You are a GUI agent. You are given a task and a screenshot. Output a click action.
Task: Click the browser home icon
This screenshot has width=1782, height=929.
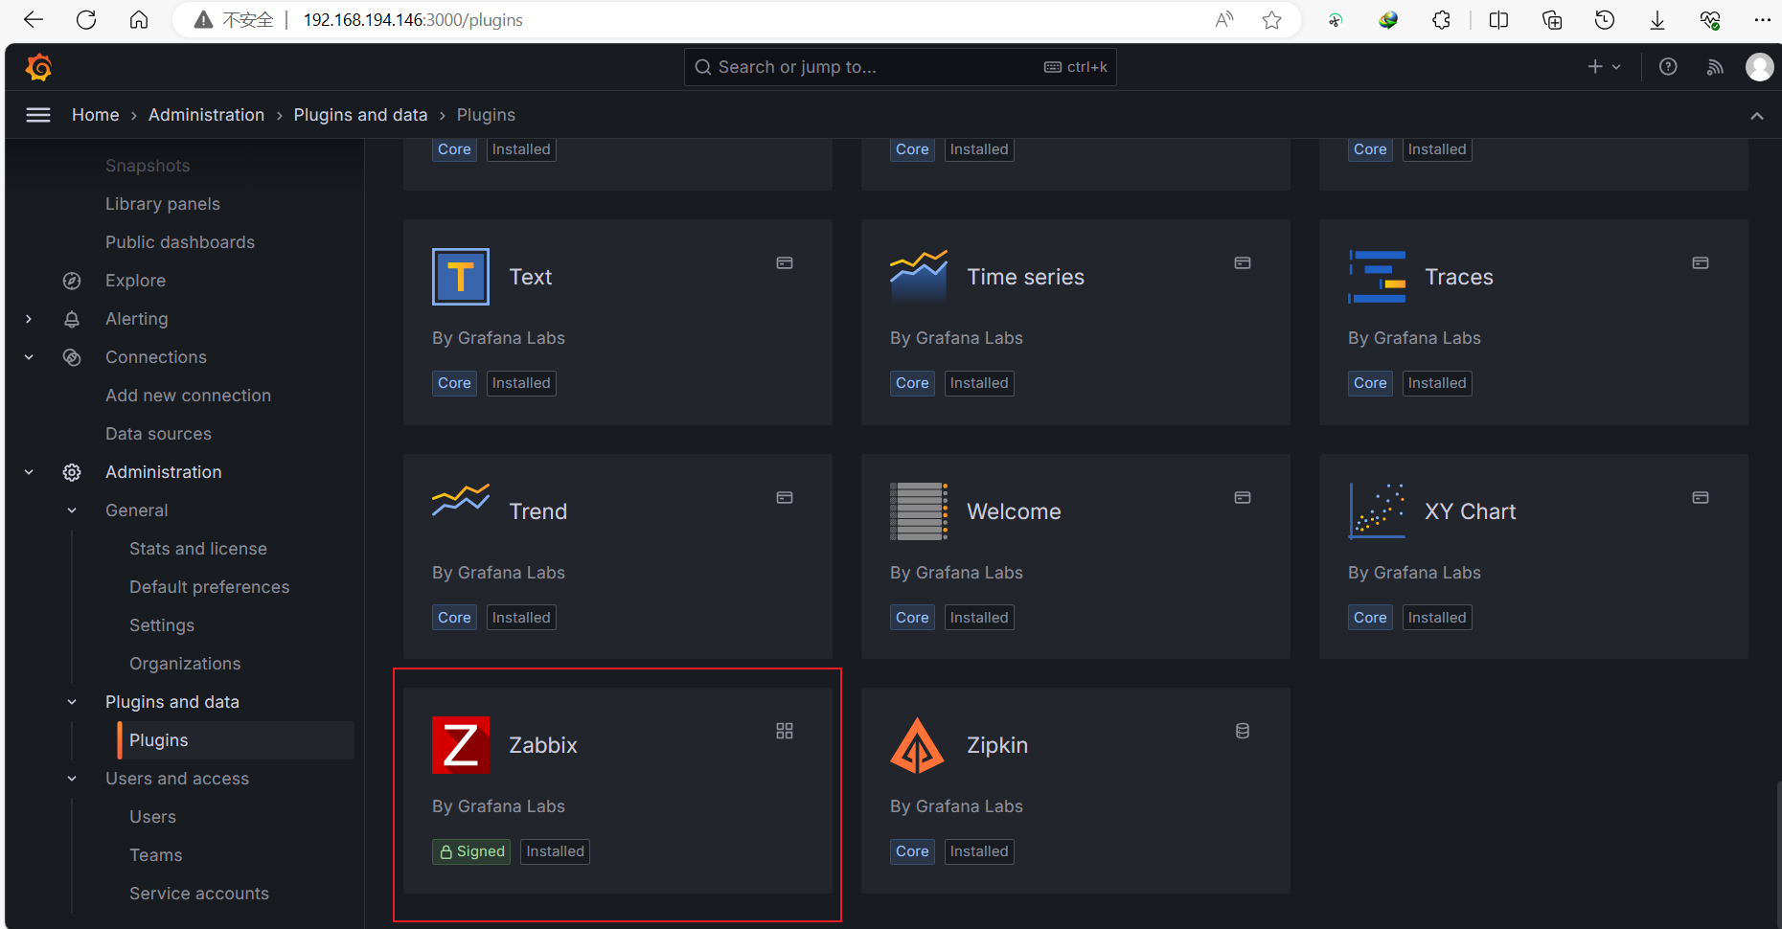pos(139,20)
